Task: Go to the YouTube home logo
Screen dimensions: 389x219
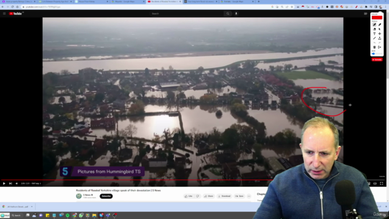Action: click(x=16, y=13)
